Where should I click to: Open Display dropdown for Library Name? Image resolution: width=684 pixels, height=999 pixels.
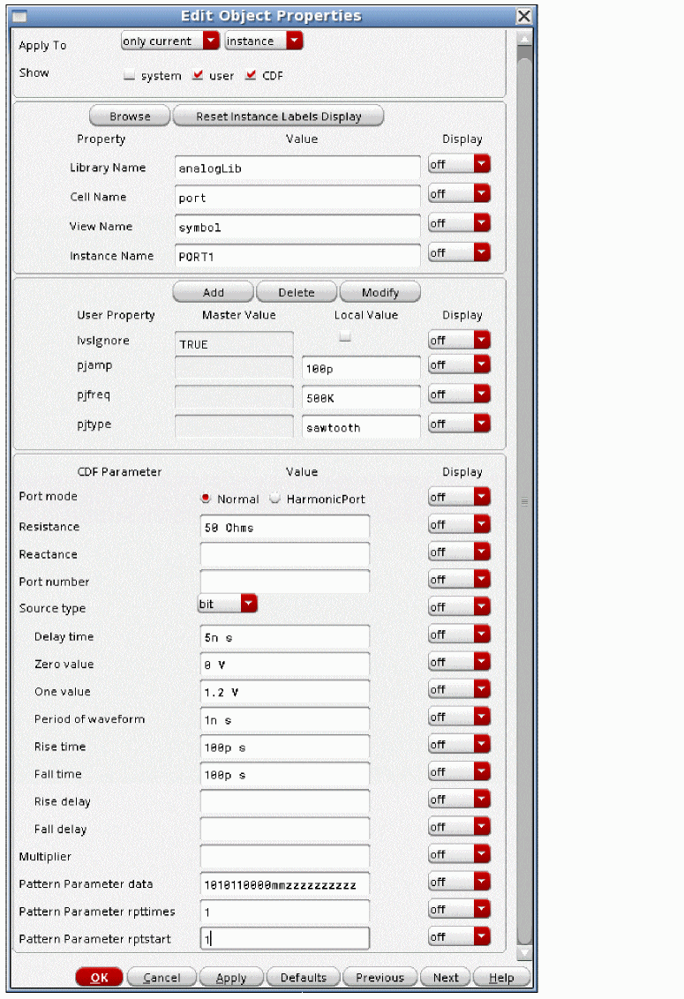[x=458, y=164]
